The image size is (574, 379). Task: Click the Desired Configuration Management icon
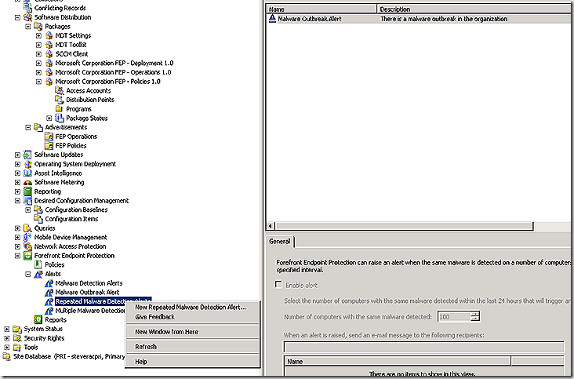[27, 201]
